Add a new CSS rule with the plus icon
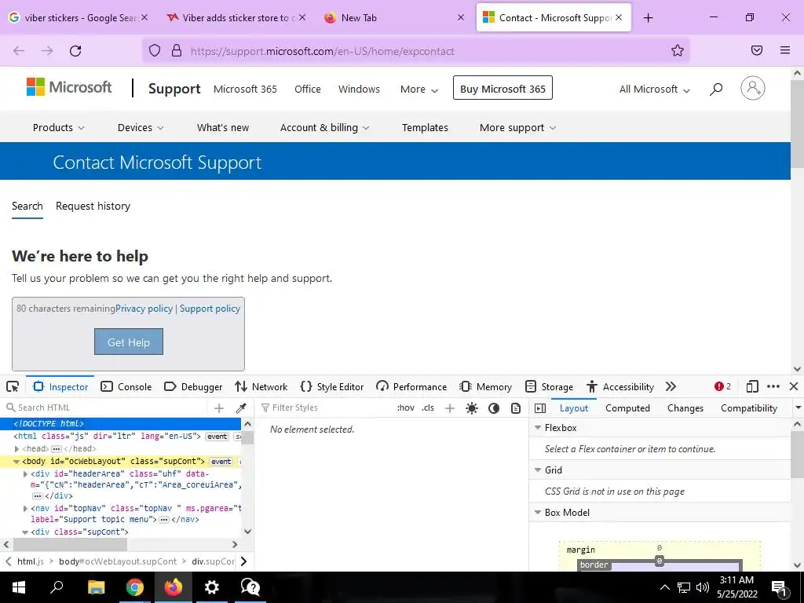This screenshot has width=804, height=603. (450, 407)
